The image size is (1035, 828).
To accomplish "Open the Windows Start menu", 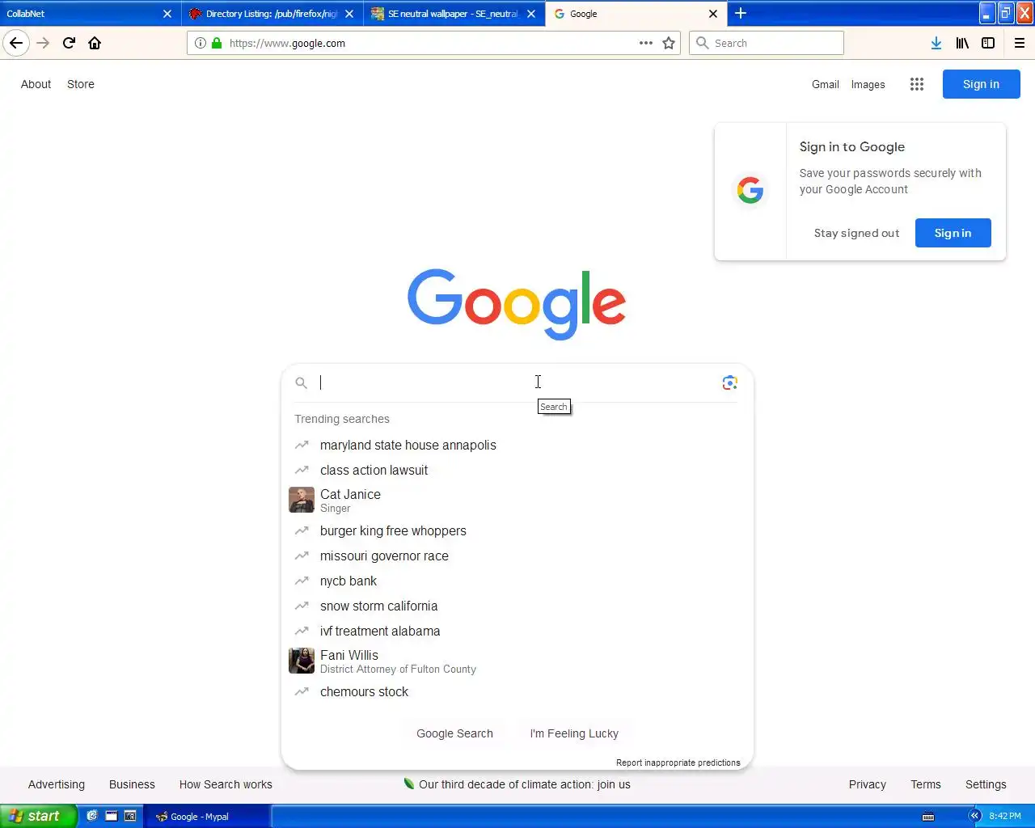I will point(38,816).
